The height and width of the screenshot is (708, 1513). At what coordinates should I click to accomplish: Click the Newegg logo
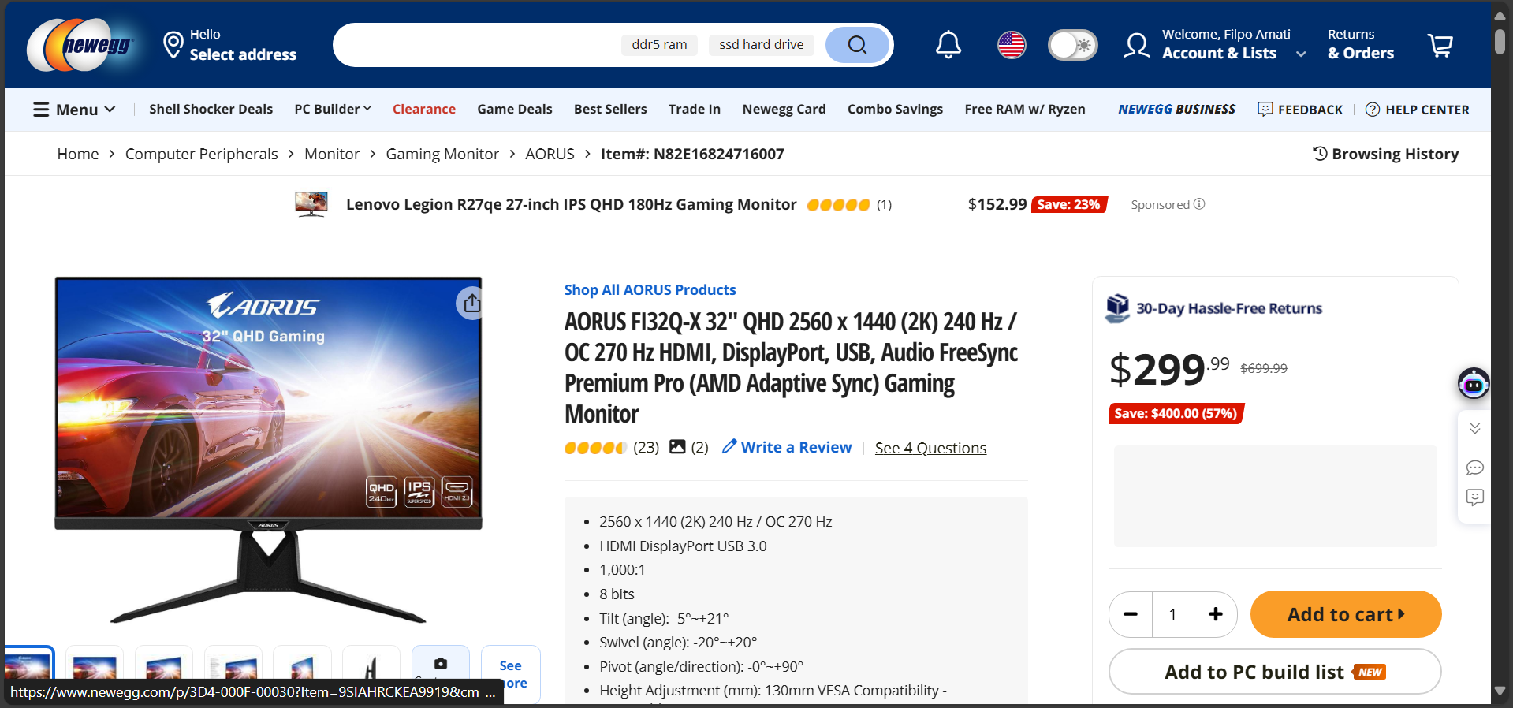point(80,45)
